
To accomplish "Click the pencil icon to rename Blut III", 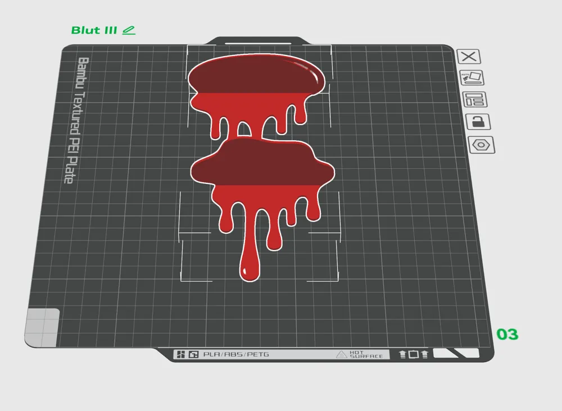I will [x=129, y=30].
